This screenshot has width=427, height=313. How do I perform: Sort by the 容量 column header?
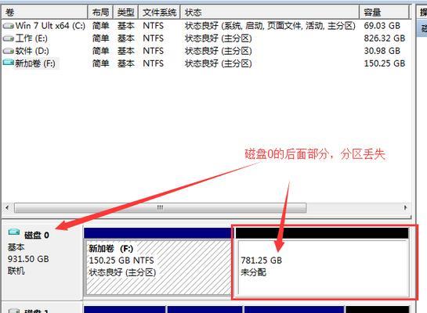pyautogui.click(x=384, y=13)
